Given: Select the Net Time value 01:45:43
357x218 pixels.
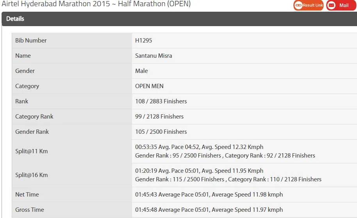Looking at the screenshot, I should tap(146, 195).
